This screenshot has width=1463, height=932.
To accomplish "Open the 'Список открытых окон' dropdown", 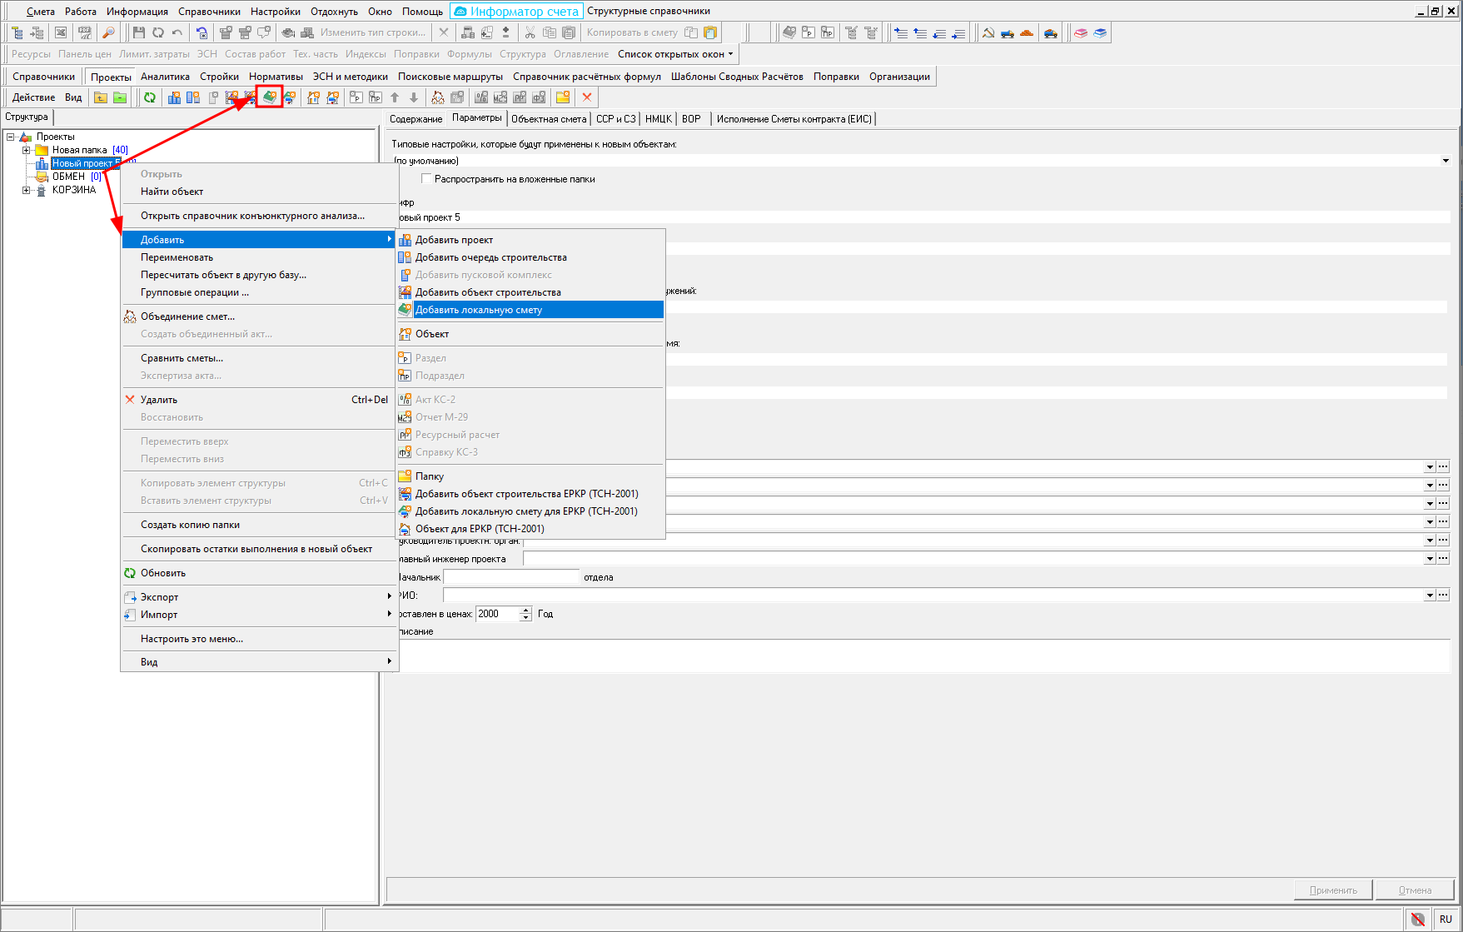I will 675,54.
